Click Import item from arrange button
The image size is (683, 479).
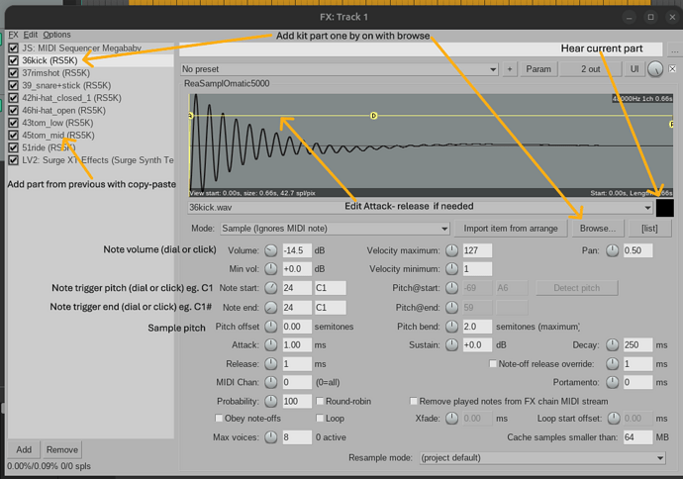point(511,228)
